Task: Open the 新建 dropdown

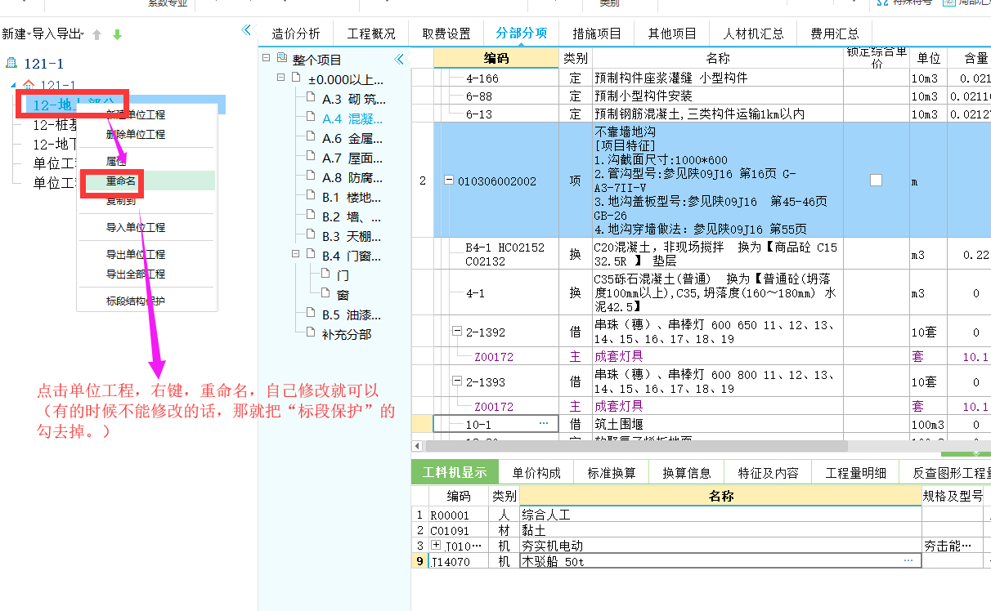Action: 15,33
